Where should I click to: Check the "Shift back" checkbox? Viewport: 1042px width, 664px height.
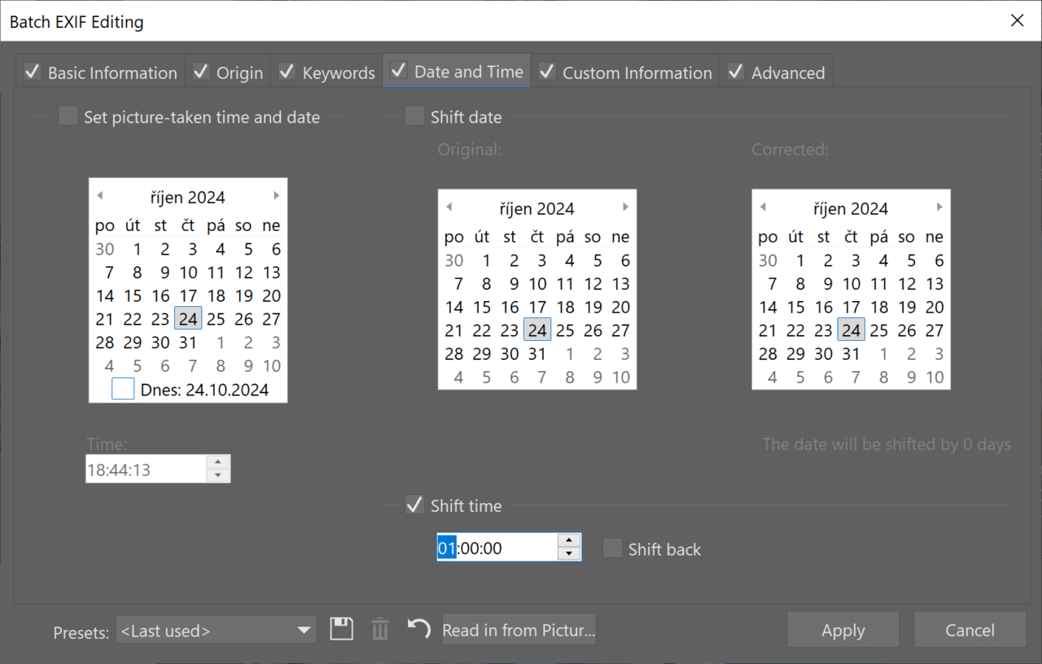click(x=612, y=548)
